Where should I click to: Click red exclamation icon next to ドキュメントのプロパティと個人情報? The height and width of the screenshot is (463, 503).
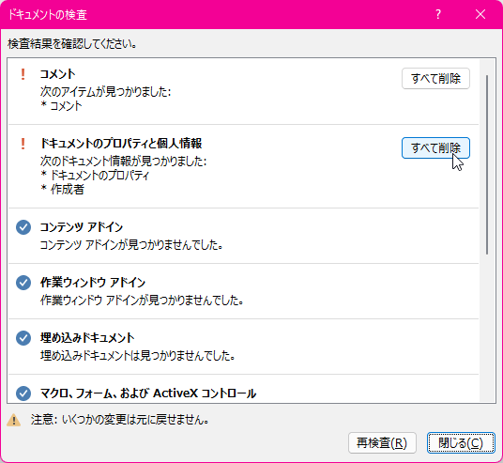click(x=23, y=144)
